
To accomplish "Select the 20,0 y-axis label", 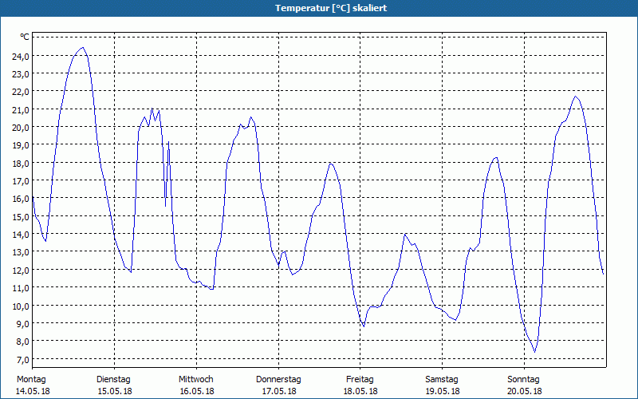I will [x=21, y=128].
